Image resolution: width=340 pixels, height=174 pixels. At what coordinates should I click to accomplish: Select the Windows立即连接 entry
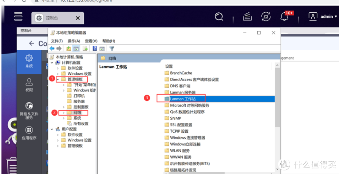(x=183, y=144)
